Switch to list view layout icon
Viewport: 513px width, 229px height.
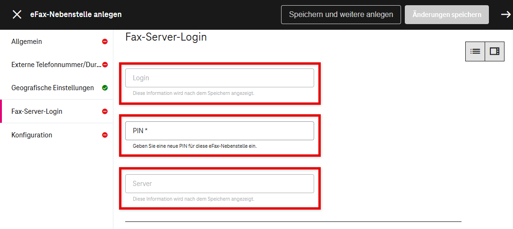click(475, 51)
